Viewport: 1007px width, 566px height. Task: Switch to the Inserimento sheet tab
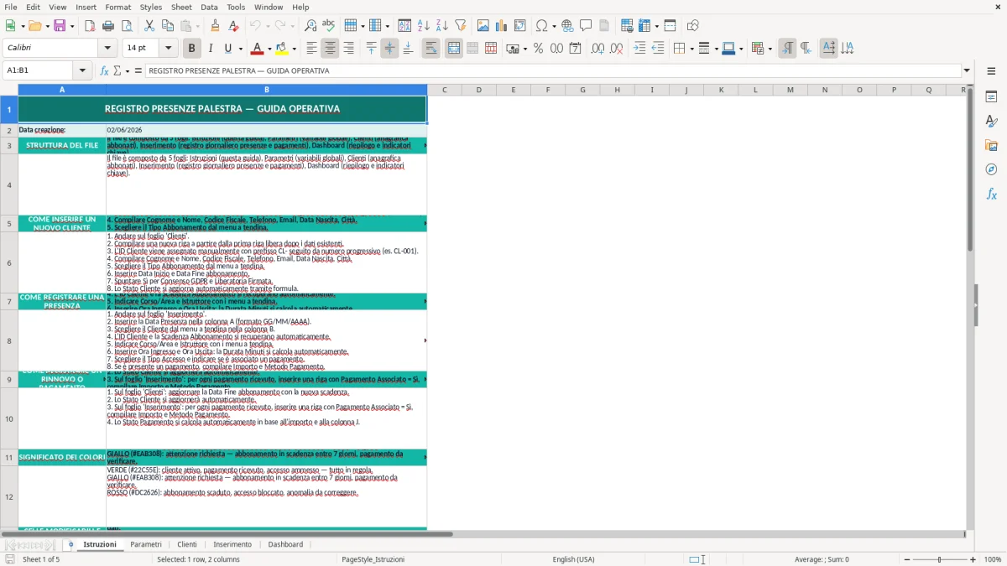[x=232, y=544]
